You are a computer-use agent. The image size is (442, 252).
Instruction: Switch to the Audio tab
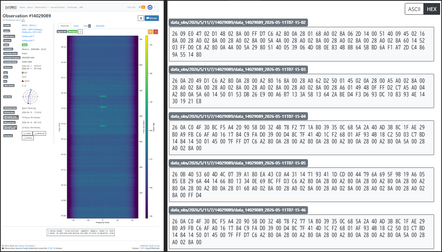tap(76, 26)
